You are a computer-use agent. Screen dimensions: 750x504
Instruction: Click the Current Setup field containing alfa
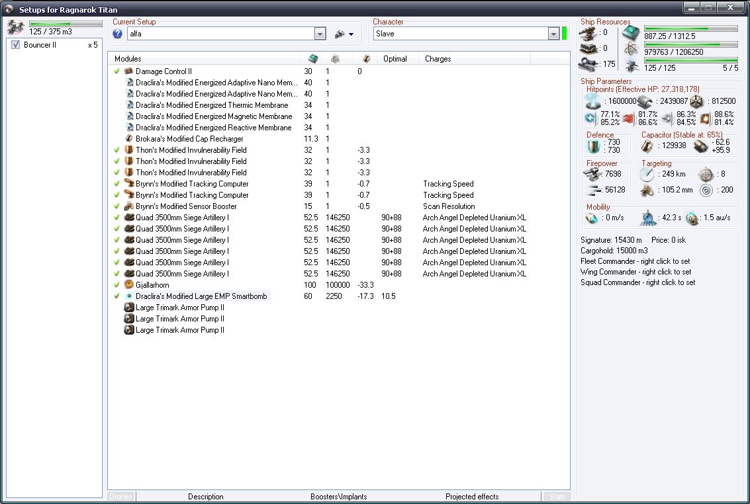pos(221,34)
